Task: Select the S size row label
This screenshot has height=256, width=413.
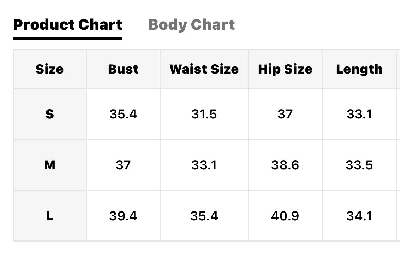Action: 49,114
